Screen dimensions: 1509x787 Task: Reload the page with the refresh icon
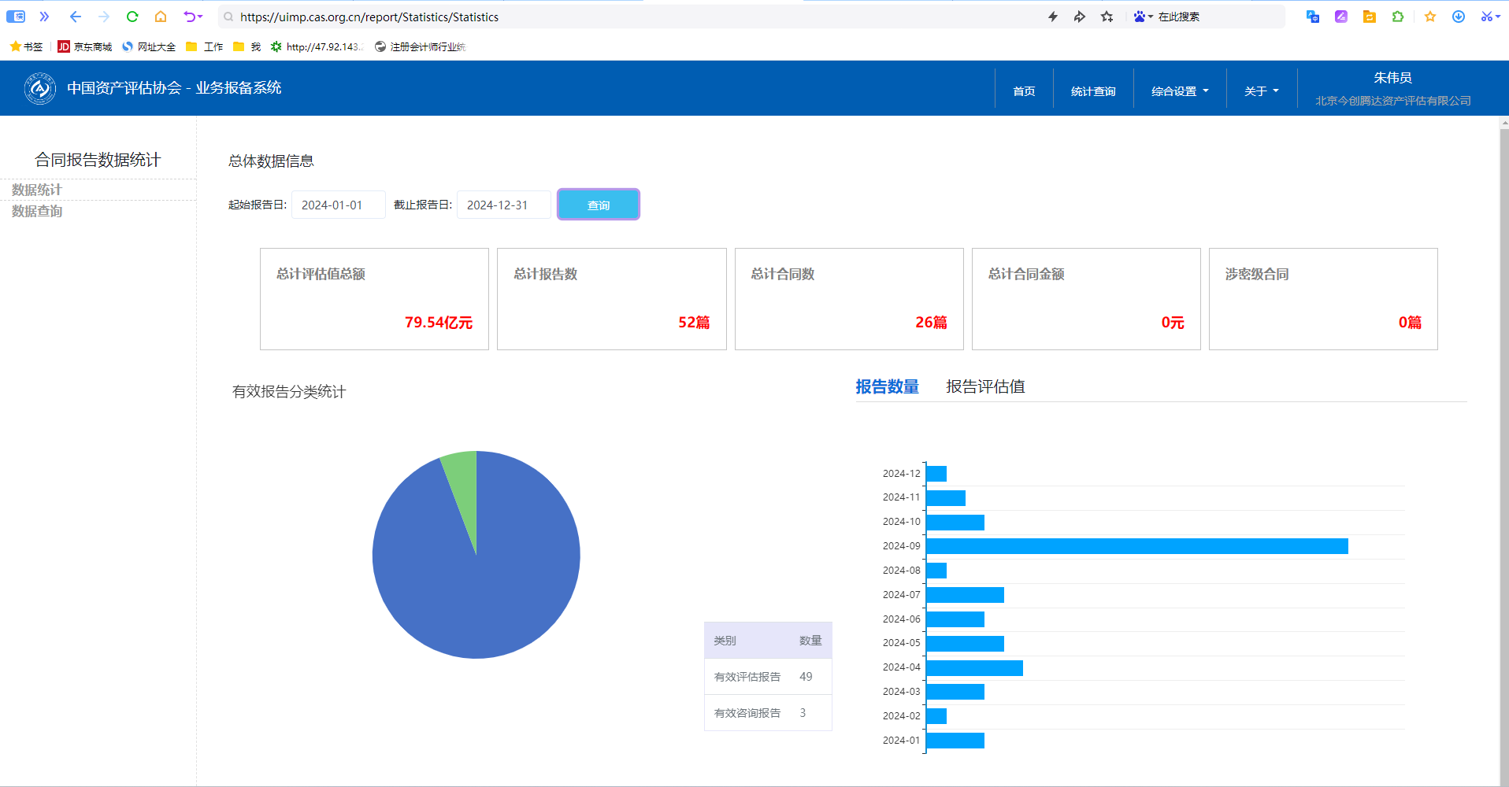point(132,17)
